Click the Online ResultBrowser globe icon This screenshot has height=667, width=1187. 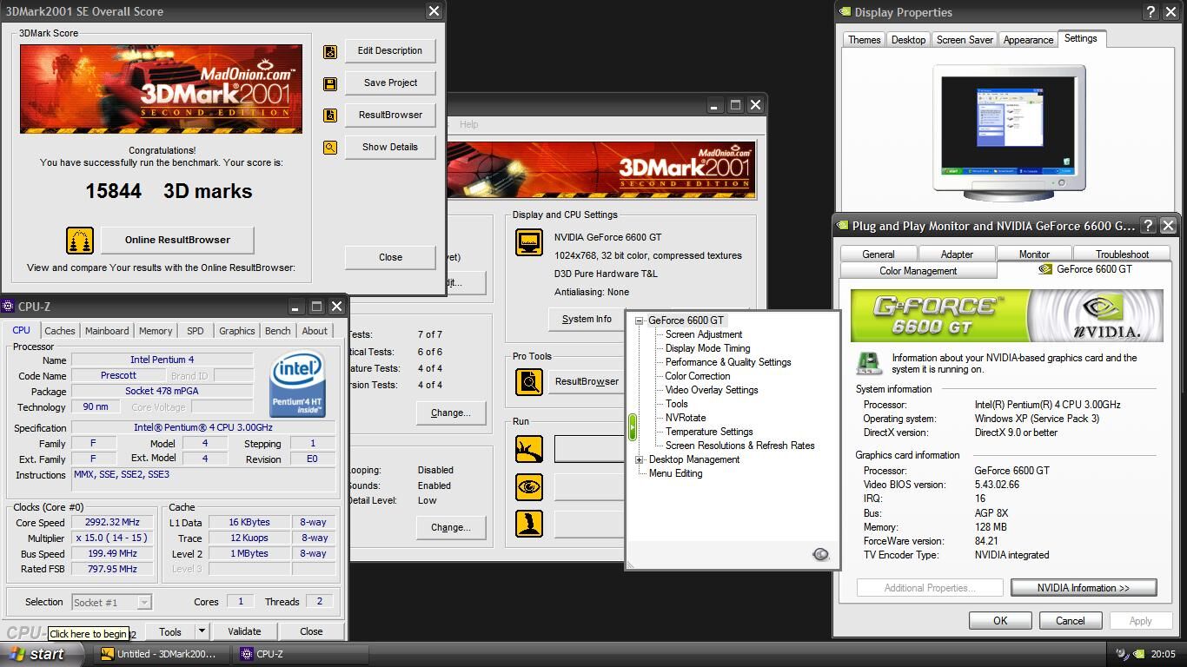click(80, 241)
